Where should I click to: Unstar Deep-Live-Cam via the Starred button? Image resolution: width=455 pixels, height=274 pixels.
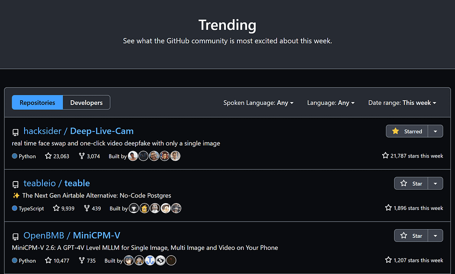(x=407, y=131)
